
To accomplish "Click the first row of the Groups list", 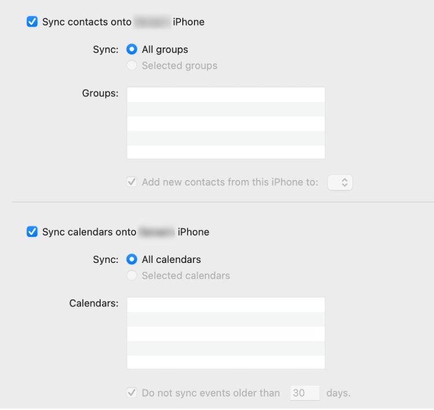I will click(x=226, y=95).
